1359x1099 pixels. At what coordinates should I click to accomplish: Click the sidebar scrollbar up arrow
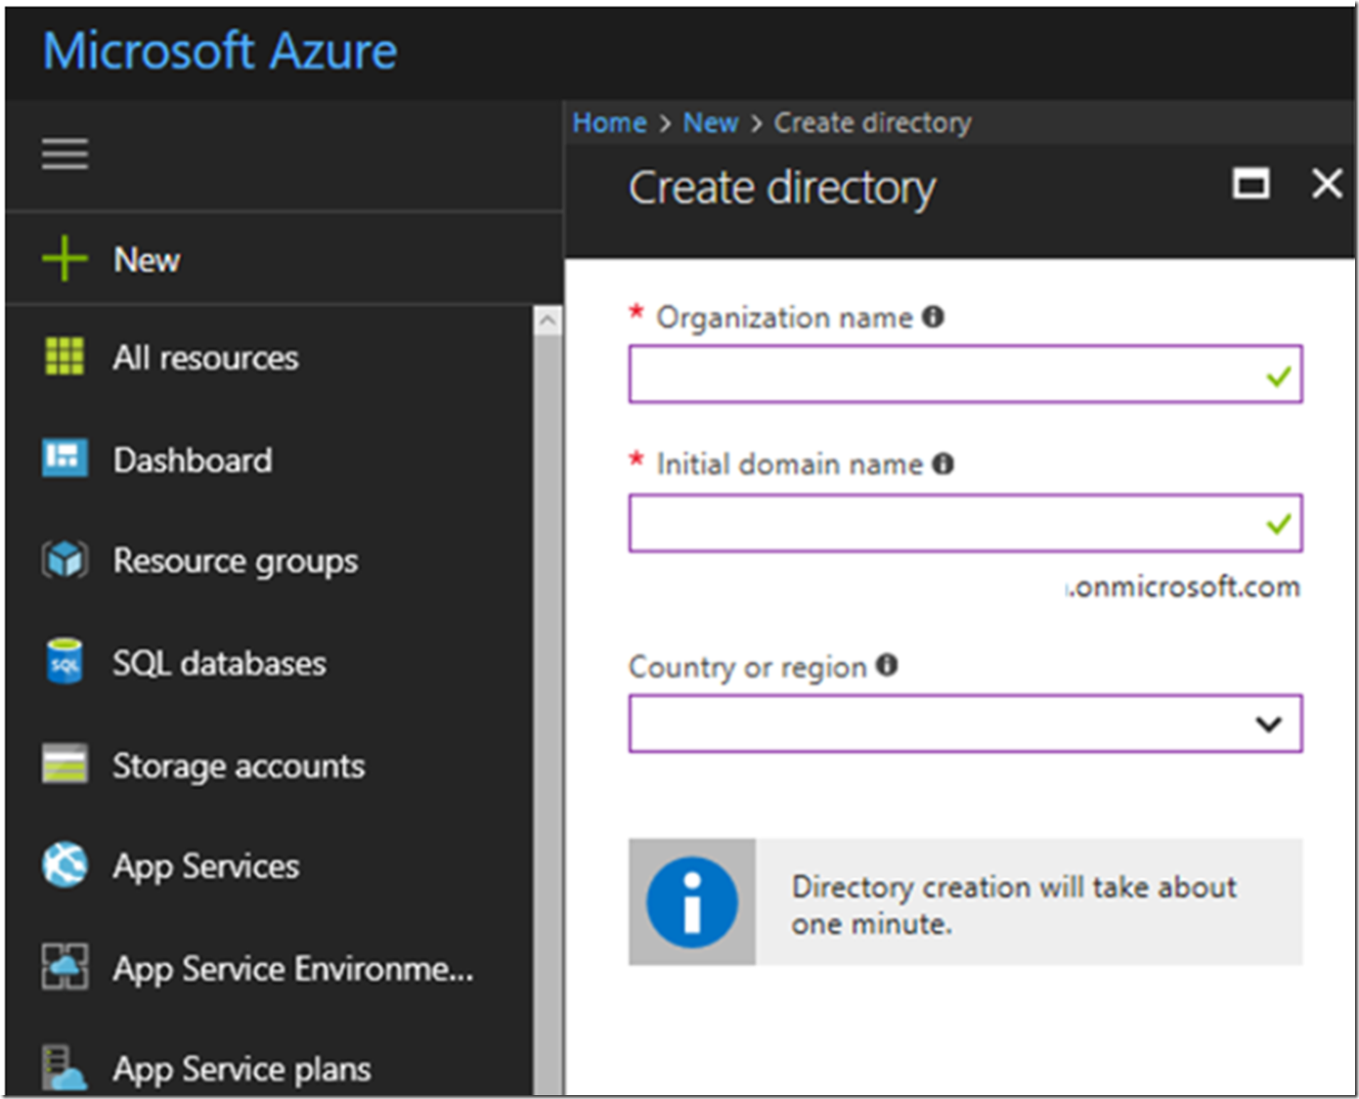click(548, 320)
